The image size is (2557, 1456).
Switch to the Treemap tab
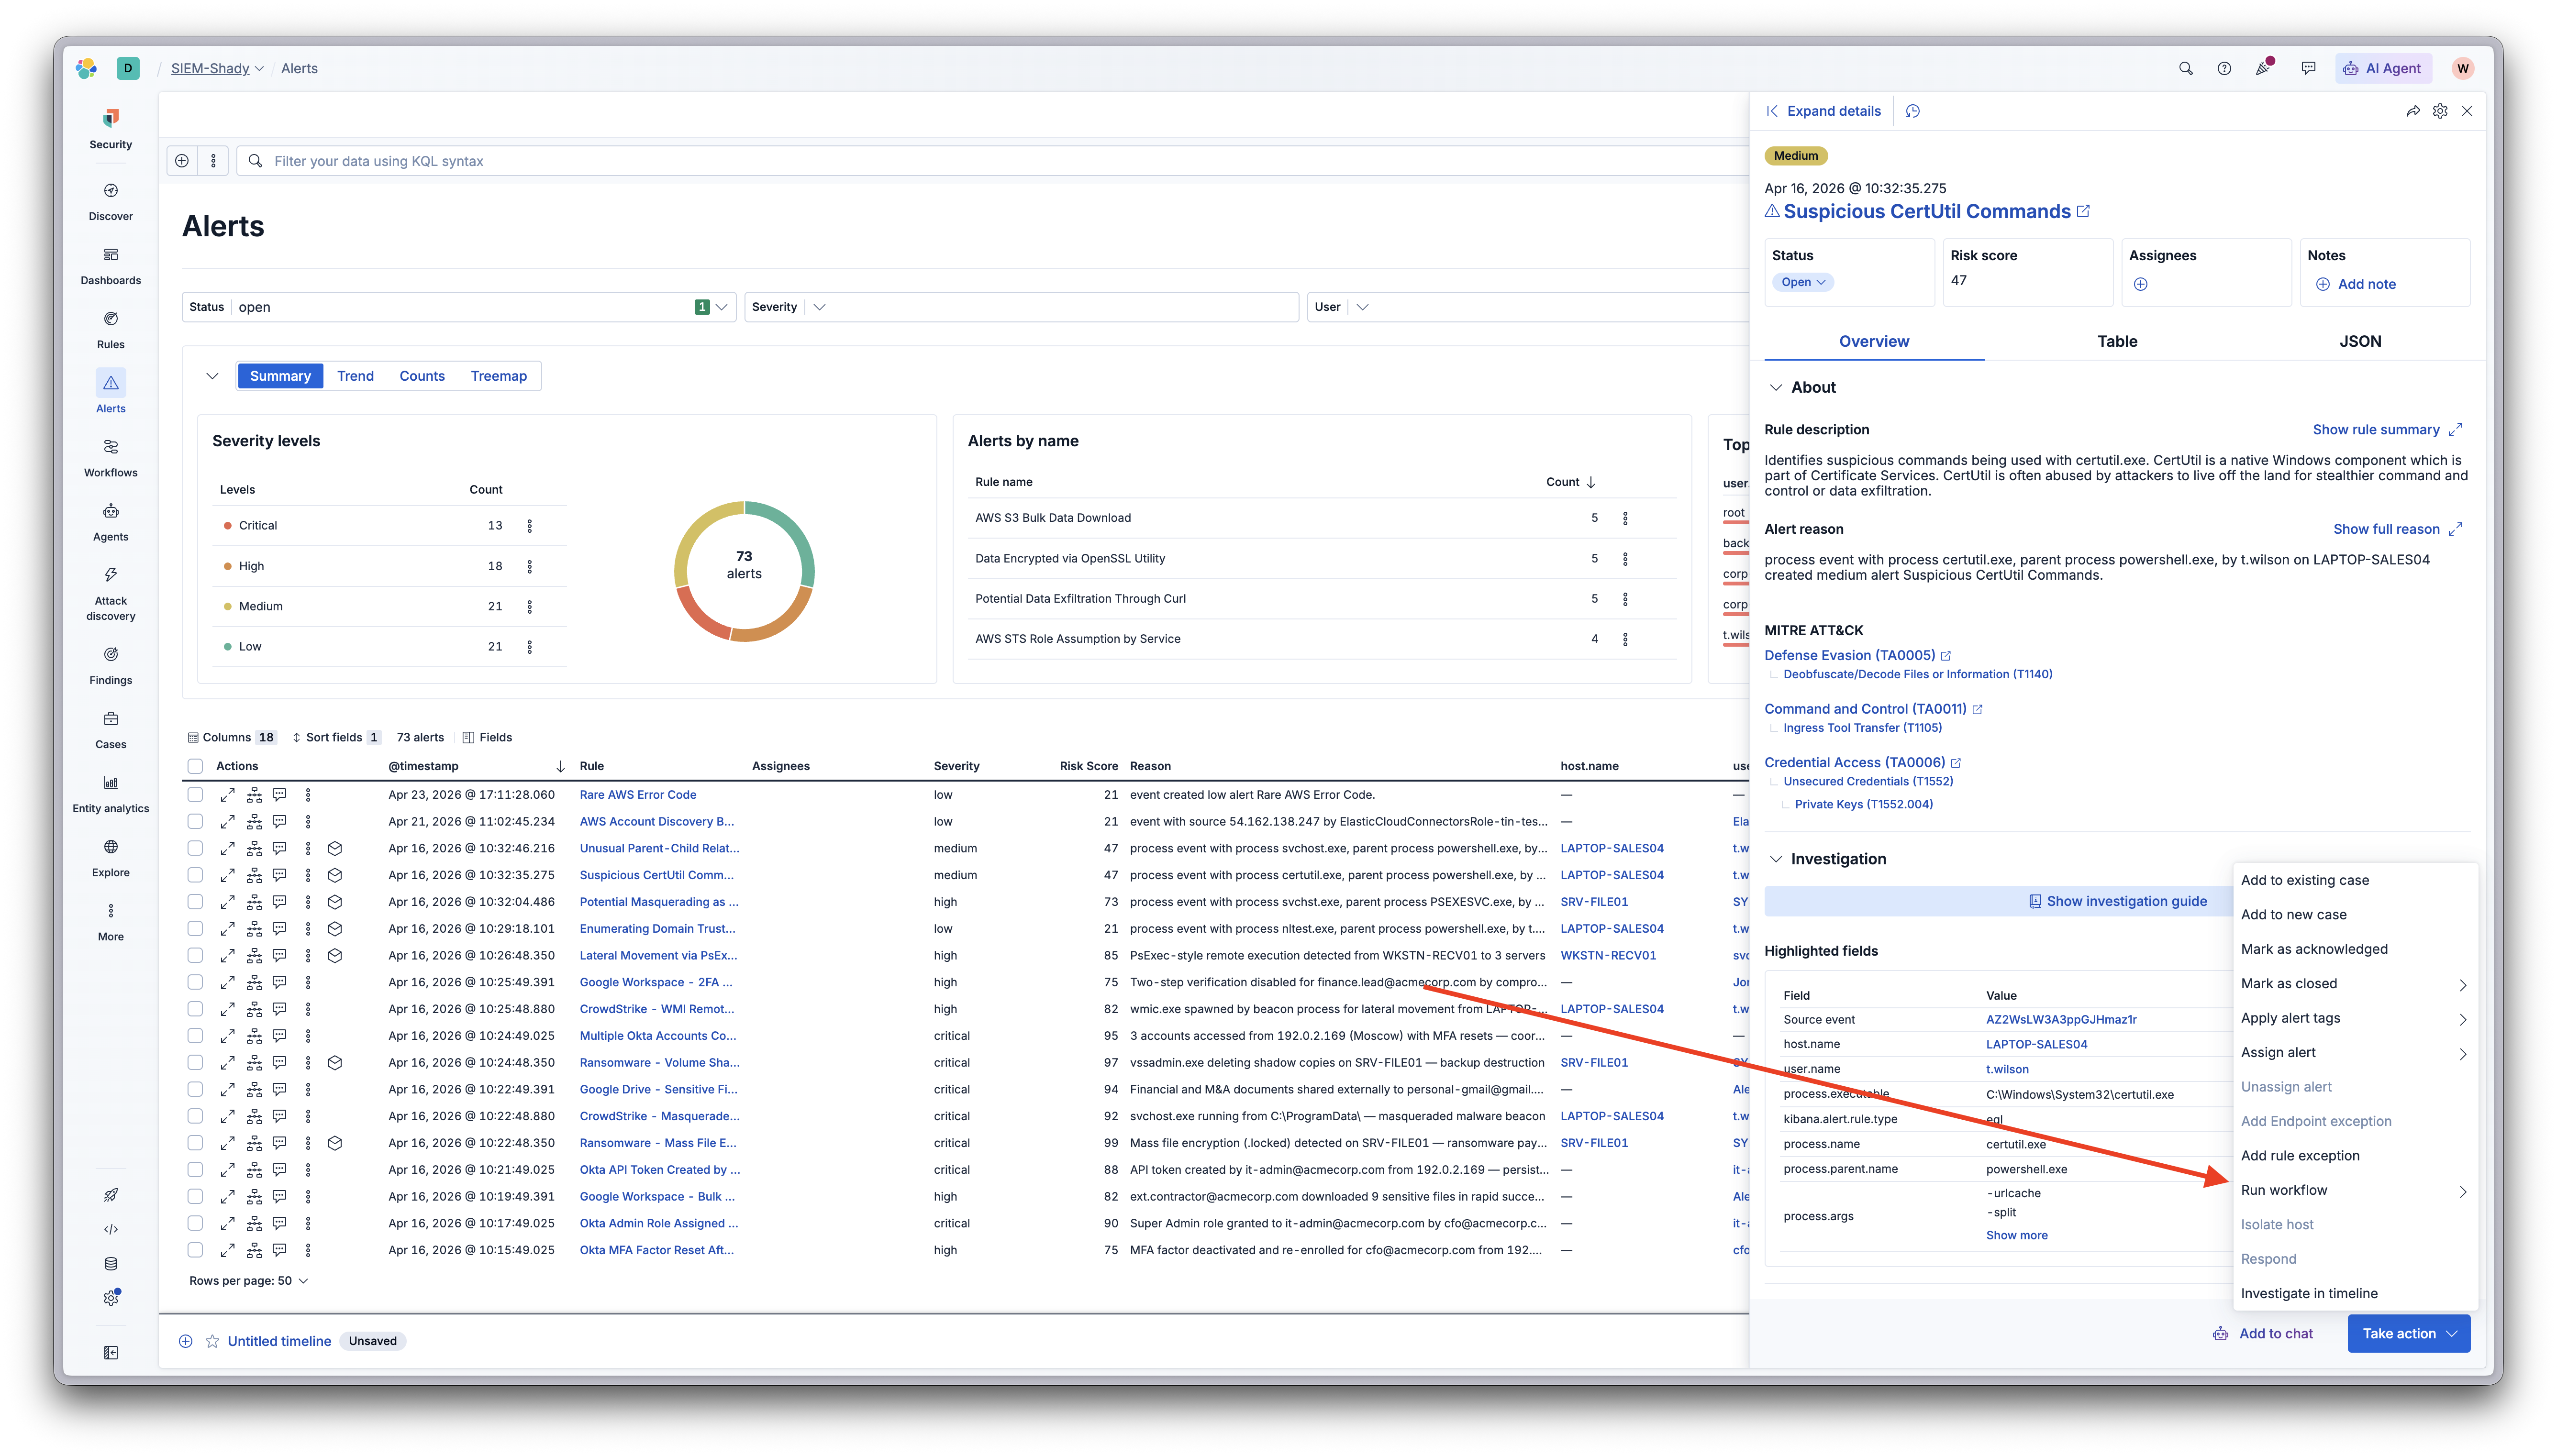click(498, 376)
